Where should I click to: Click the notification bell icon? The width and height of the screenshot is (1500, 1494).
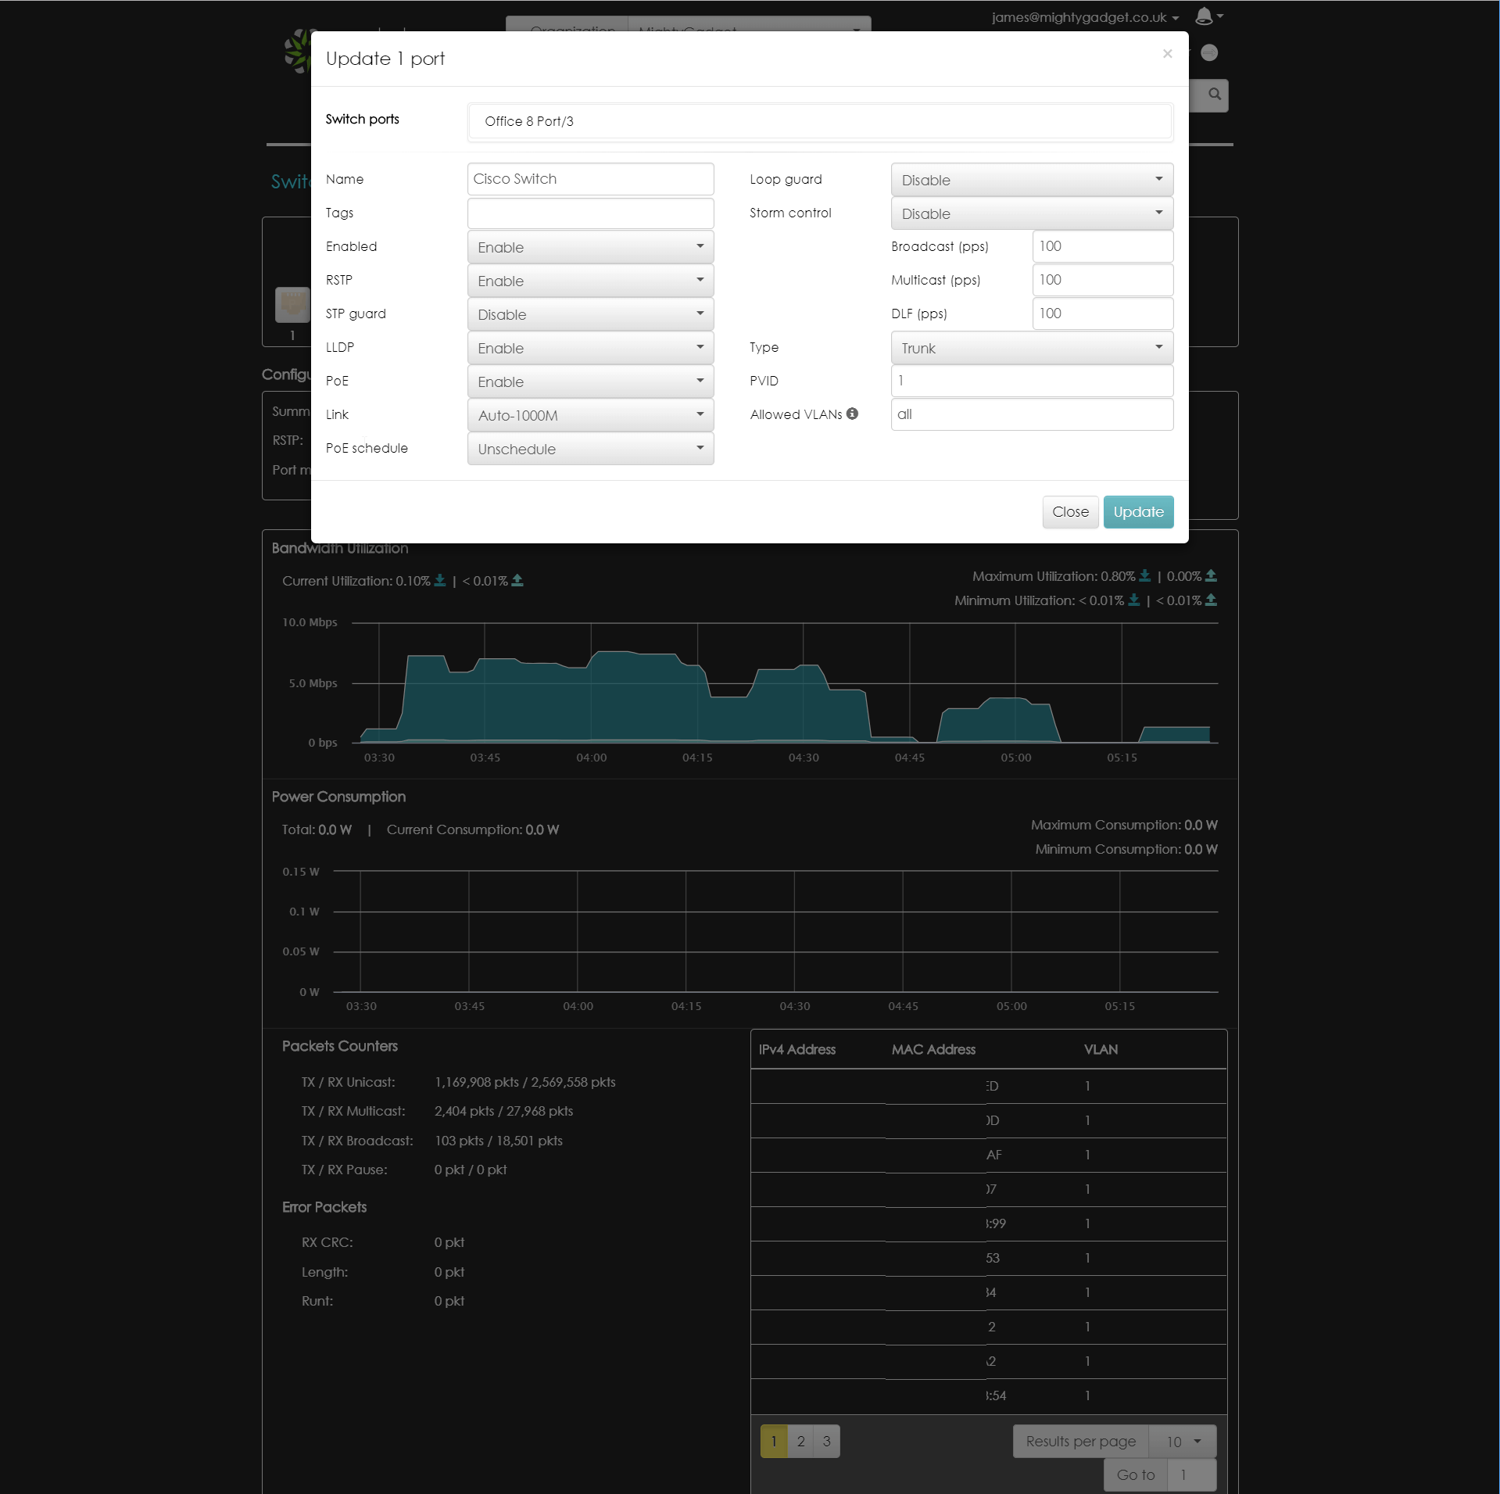pyautogui.click(x=1204, y=16)
